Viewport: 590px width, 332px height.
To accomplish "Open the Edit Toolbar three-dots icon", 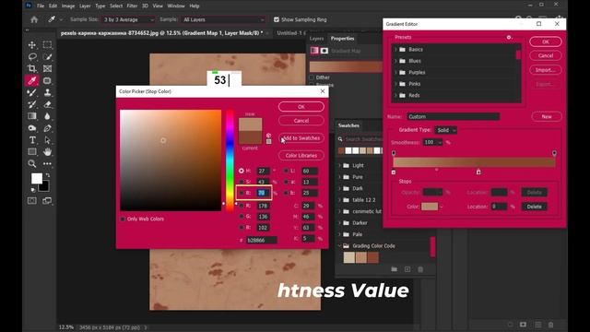I will (47, 164).
